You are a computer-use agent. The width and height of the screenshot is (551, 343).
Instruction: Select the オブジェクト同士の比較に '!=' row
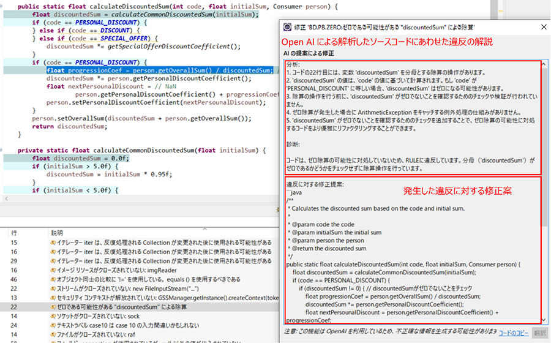tap(140, 279)
